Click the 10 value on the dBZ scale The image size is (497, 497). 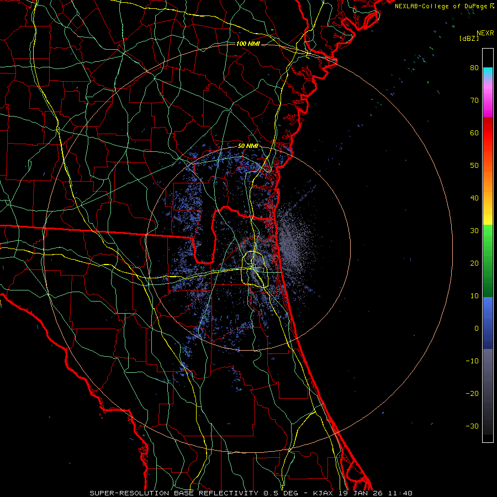[474, 296]
